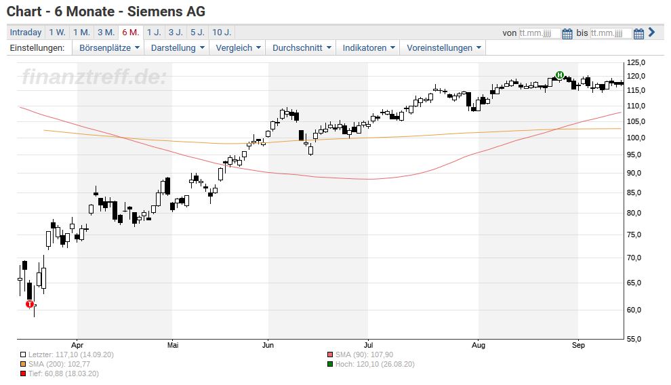Click 'SMA (200): 102,77' legend text
671x385 pixels.
[x=59, y=364]
